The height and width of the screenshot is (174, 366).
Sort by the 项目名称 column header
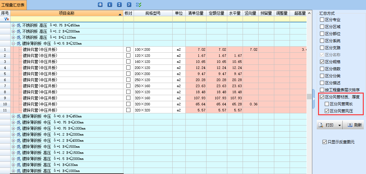(x=66, y=13)
